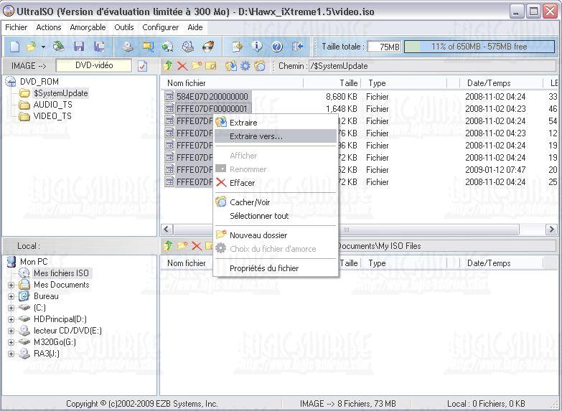This screenshot has width=562, height=411.
Task: Expand the RA3(J:) drive node
Action: point(11,354)
